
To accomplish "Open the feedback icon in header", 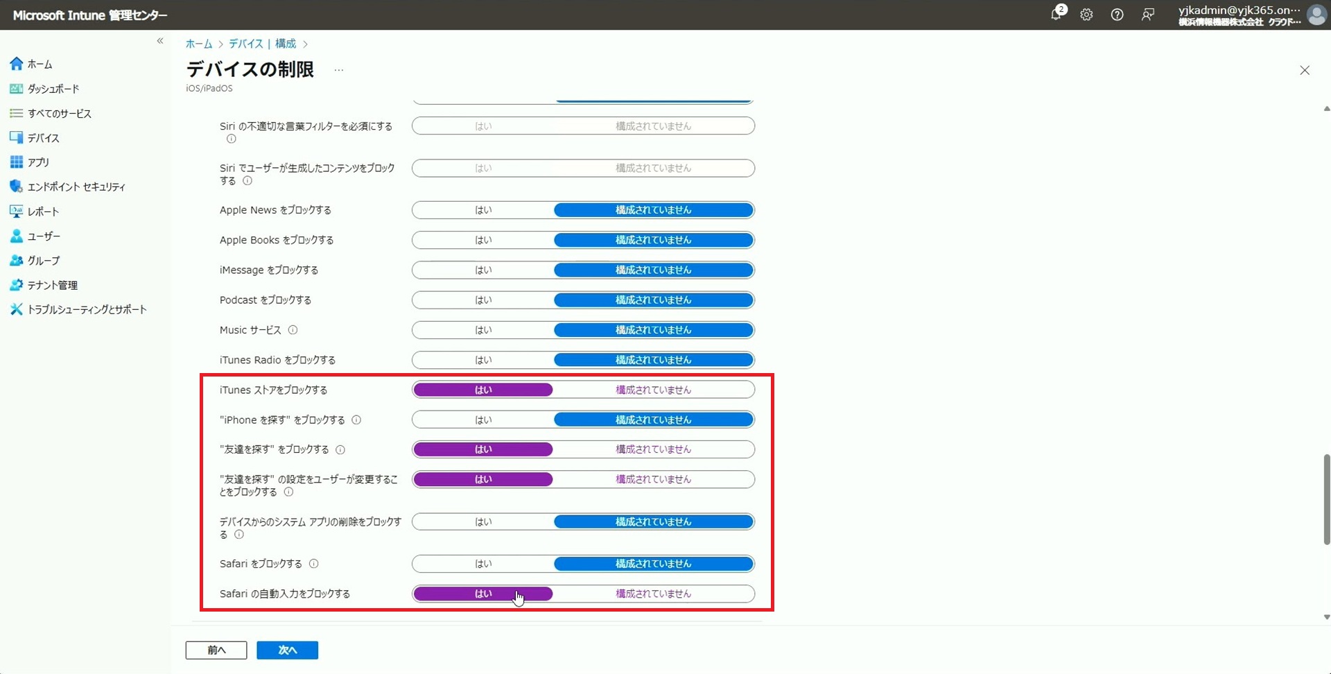I will [x=1148, y=15].
